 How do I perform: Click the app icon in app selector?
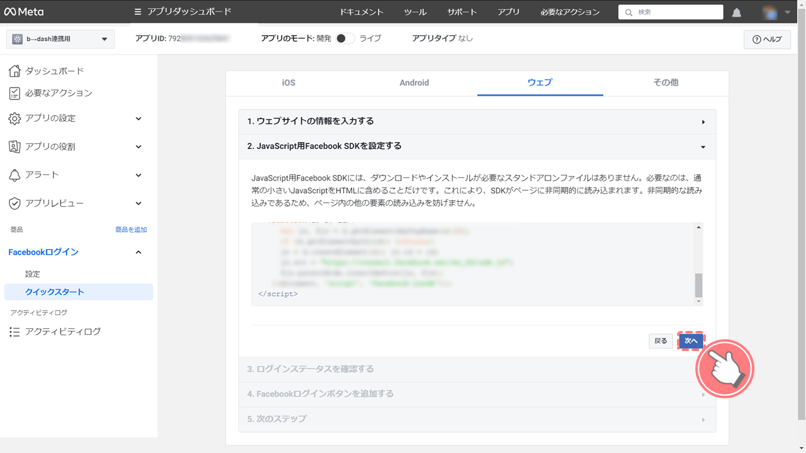click(17, 39)
